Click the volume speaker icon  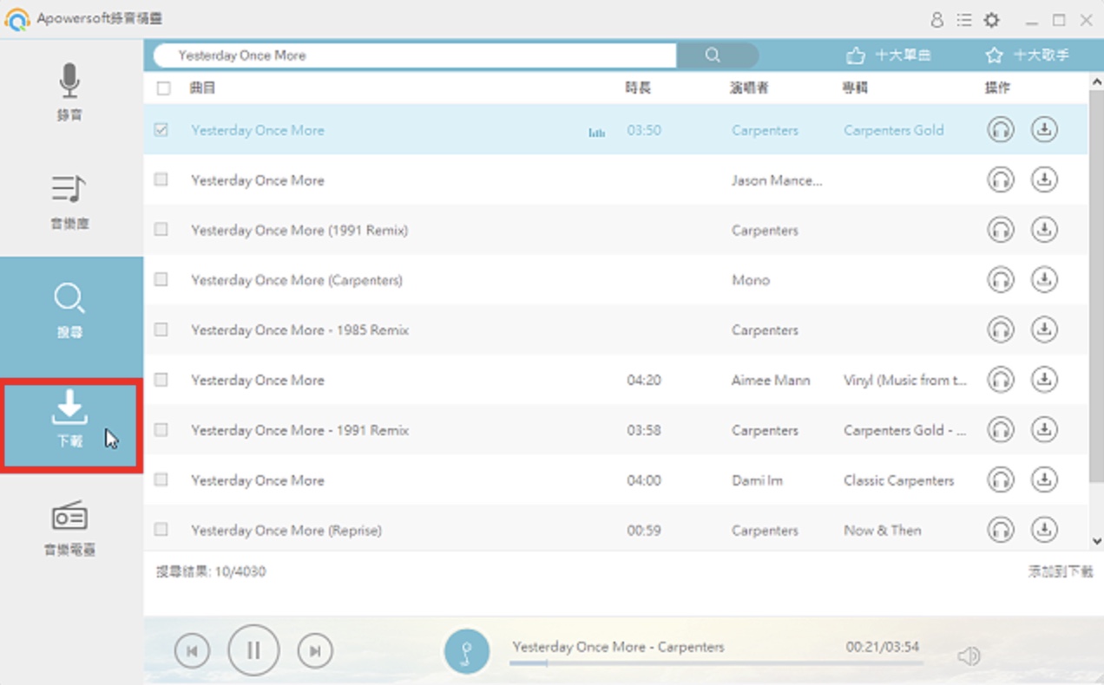[x=969, y=656]
